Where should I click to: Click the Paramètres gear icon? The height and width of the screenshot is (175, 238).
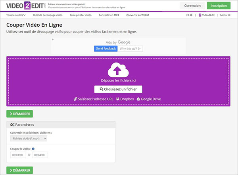click(x=12, y=124)
